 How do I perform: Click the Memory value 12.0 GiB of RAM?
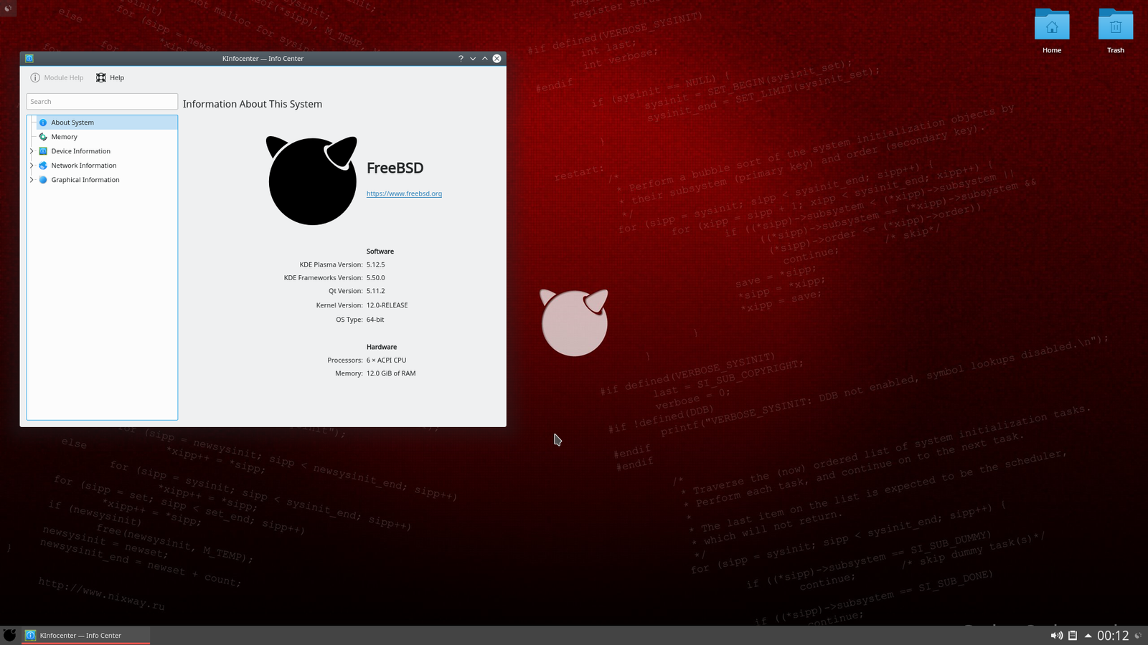(x=391, y=373)
